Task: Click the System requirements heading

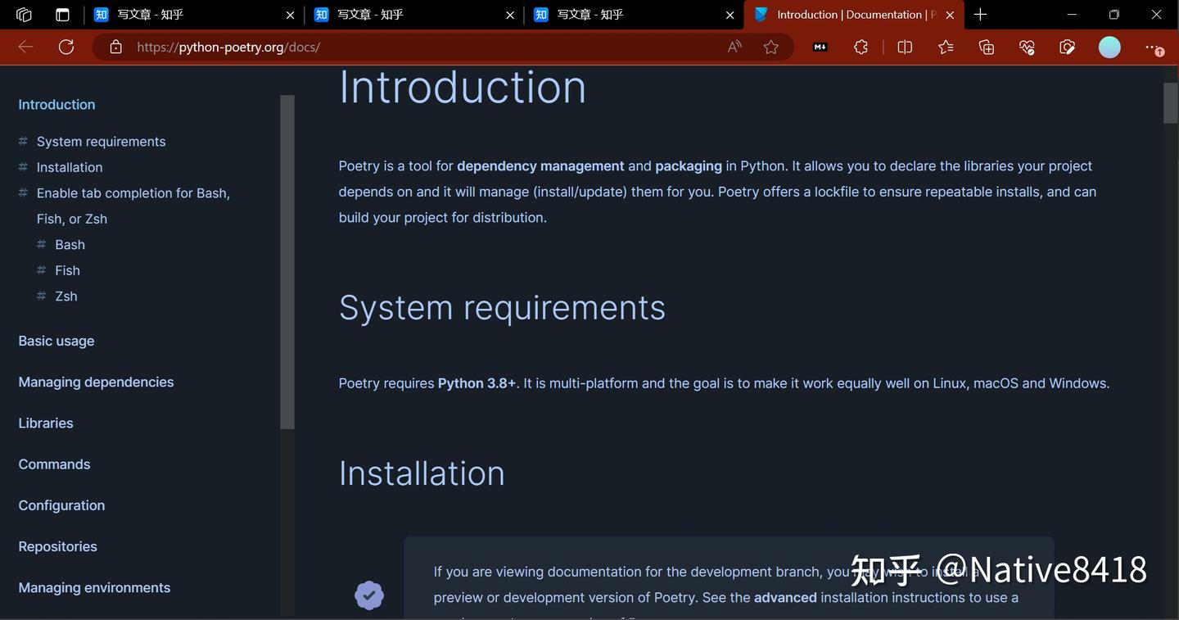Action: (x=502, y=307)
